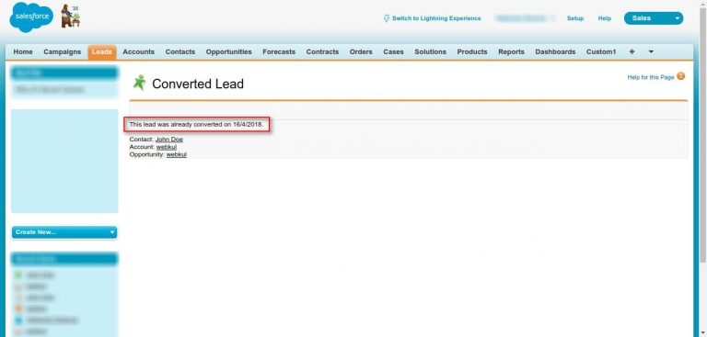Open the Help link in header
The height and width of the screenshot is (337, 707).
tap(604, 18)
